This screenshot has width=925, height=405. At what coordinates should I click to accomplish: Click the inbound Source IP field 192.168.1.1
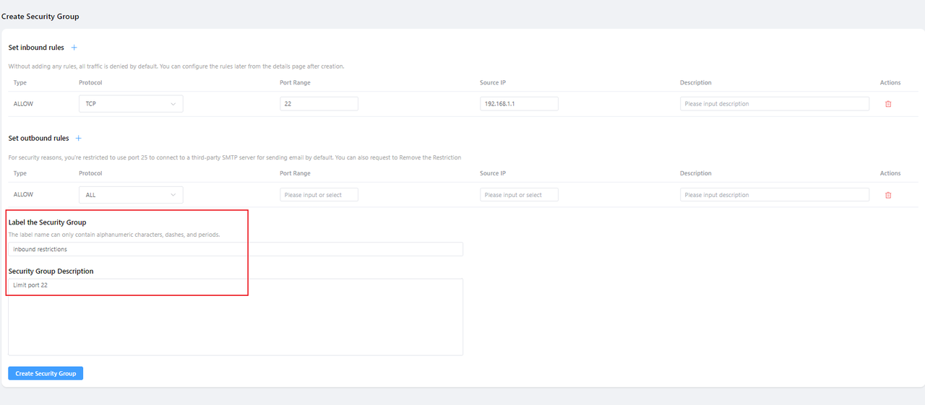coord(519,104)
